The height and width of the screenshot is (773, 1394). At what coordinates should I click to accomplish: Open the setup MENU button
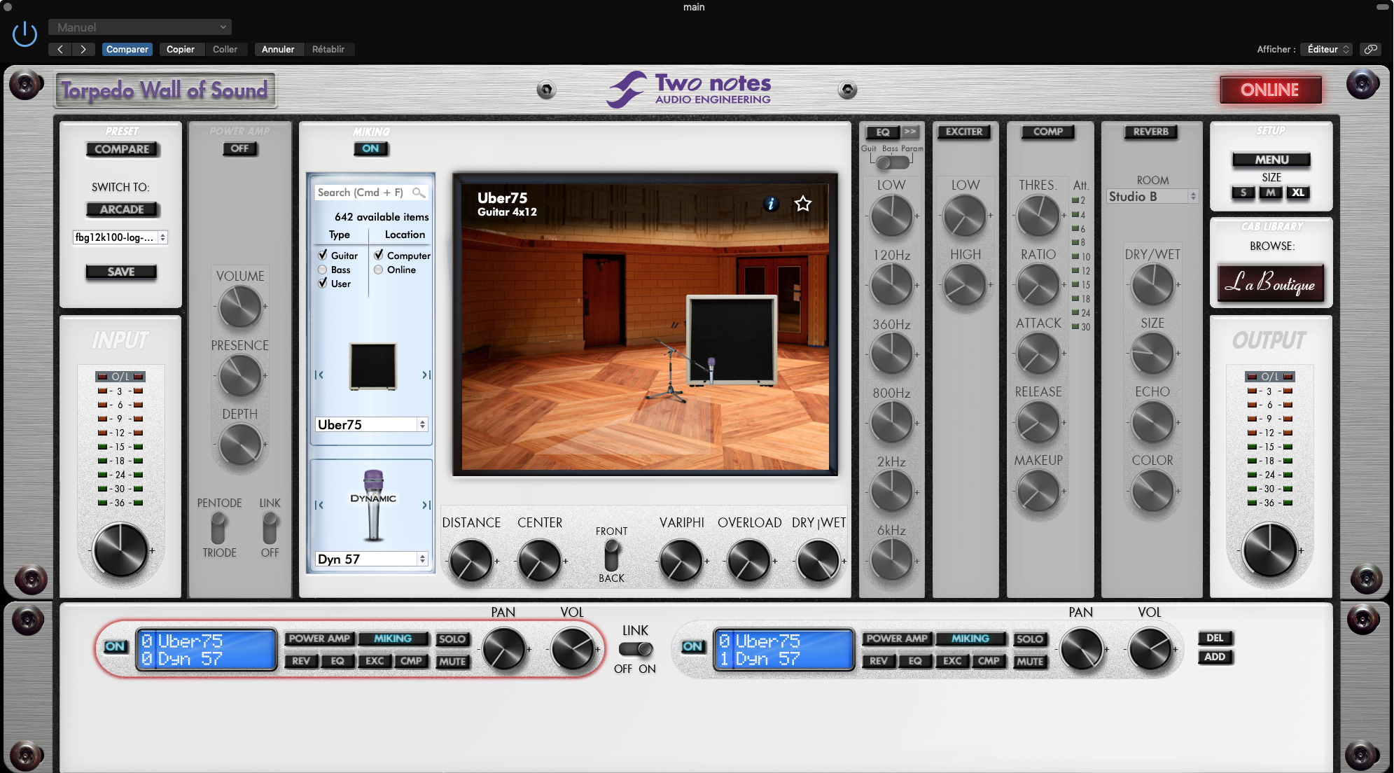point(1271,160)
